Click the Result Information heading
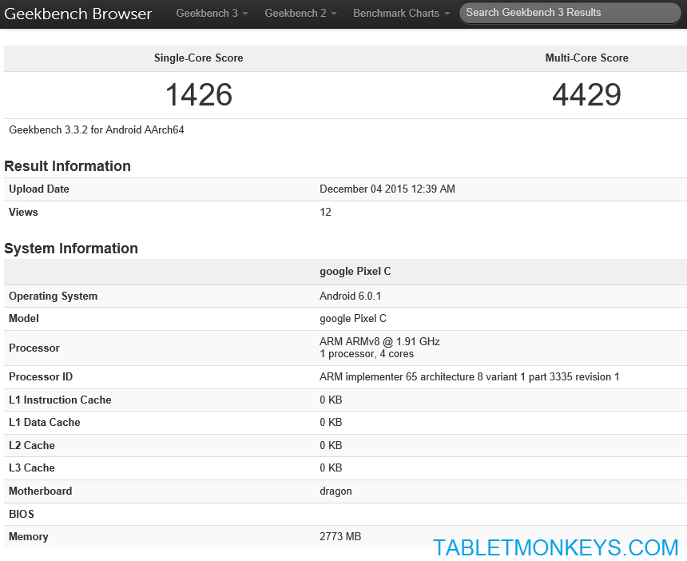Screen dimensions: 687x561 point(67,166)
